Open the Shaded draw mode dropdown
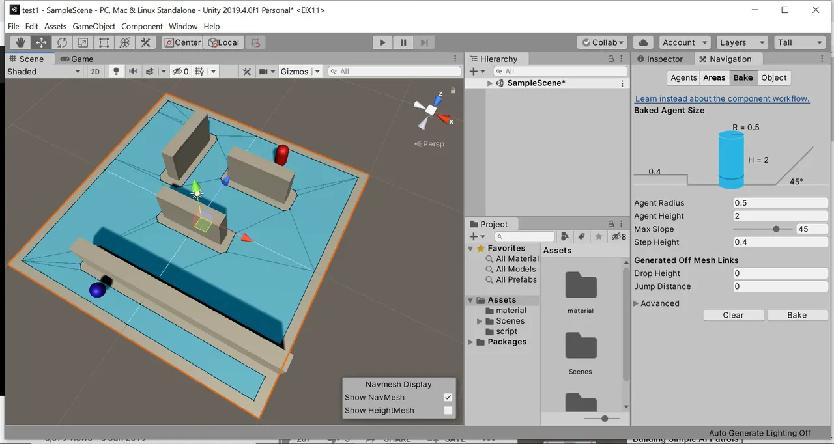 click(44, 72)
